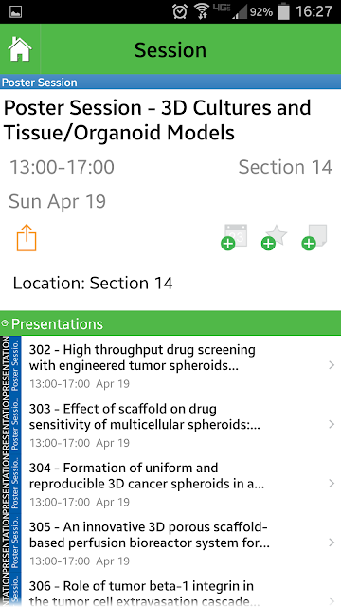341x607 pixels.
Task: Tap the Wi-Fi status bar icon
Action: 202,11
